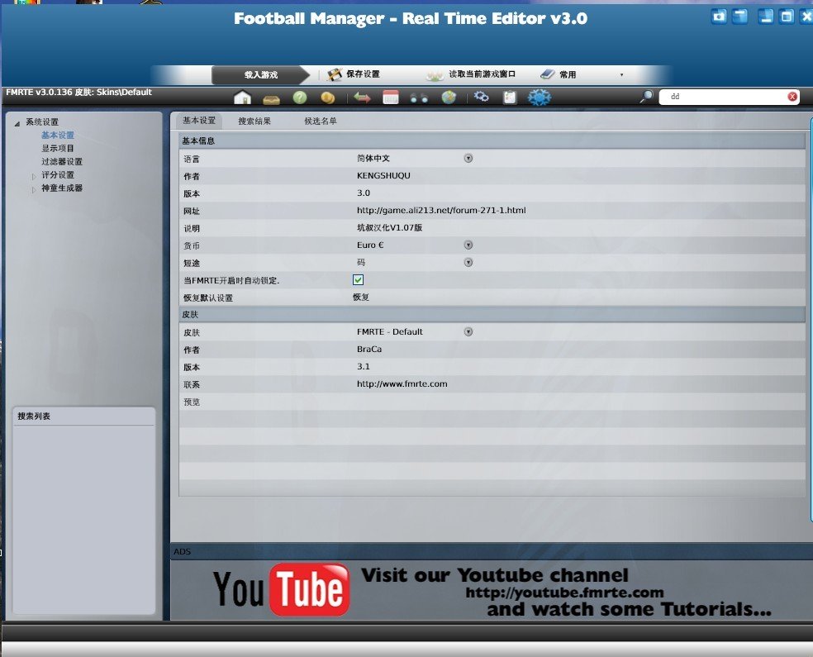
Task: Open the calendar icon in toolbar
Action: (391, 98)
